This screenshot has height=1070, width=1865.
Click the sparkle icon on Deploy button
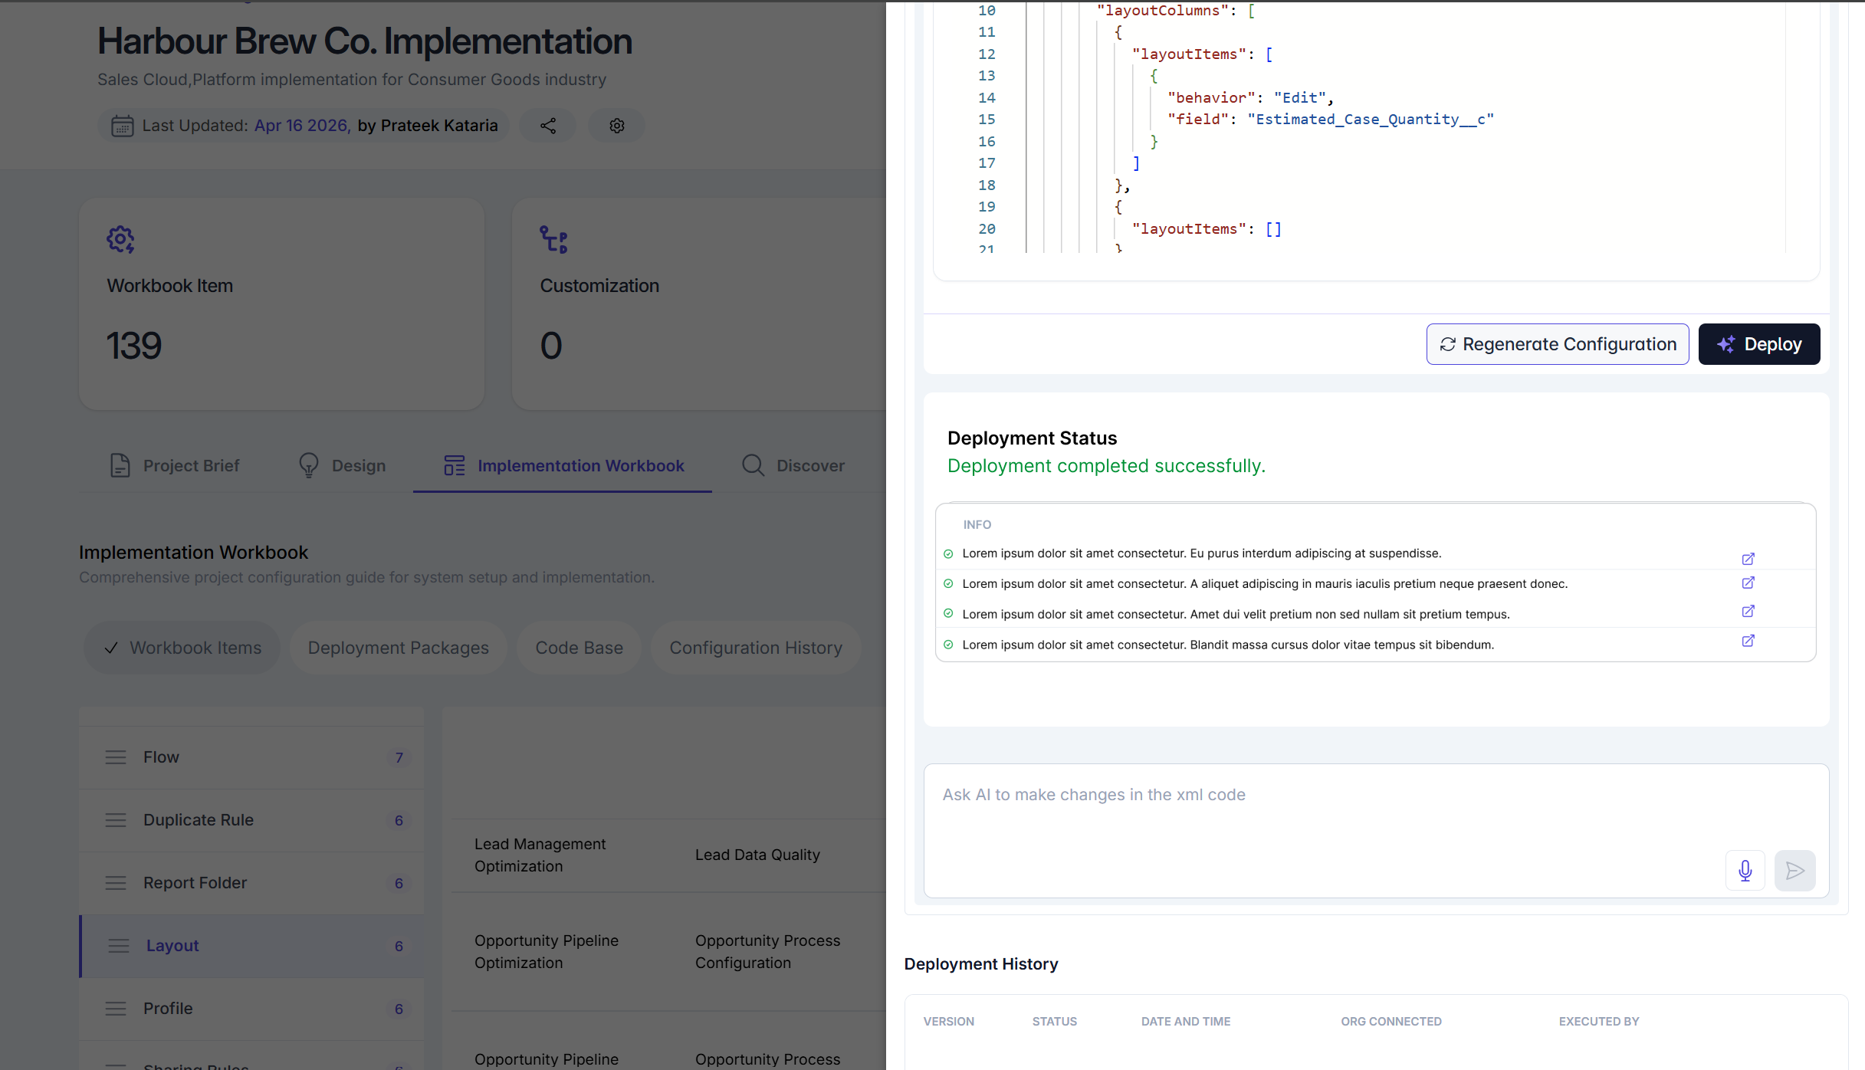coord(1726,344)
